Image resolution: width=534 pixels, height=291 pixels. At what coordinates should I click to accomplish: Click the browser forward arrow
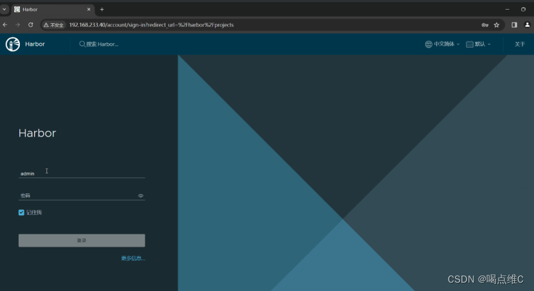[x=18, y=25]
